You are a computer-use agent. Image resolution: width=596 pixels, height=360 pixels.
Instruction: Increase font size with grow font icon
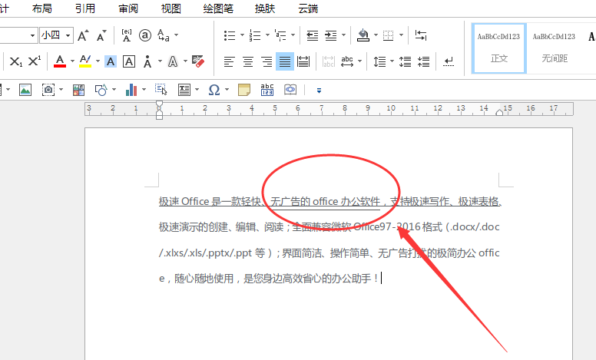pyautogui.click(x=83, y=36)
